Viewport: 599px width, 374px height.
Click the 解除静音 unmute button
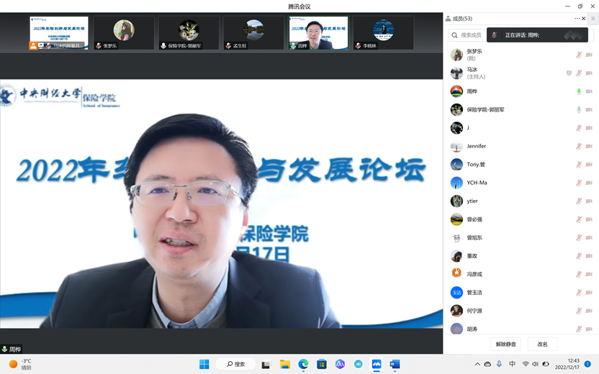click(505, 344)
